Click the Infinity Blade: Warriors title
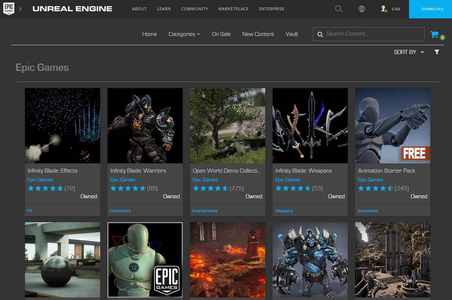 pyautogui.click(x=138, y=171)
